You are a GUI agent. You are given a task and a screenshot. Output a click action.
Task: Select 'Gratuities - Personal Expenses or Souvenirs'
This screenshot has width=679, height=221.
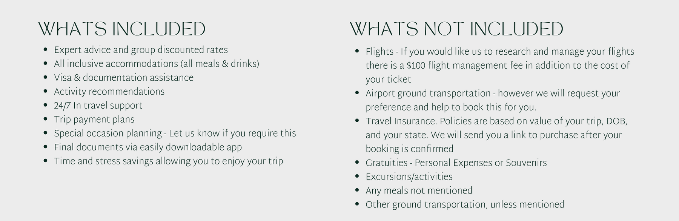456,163
